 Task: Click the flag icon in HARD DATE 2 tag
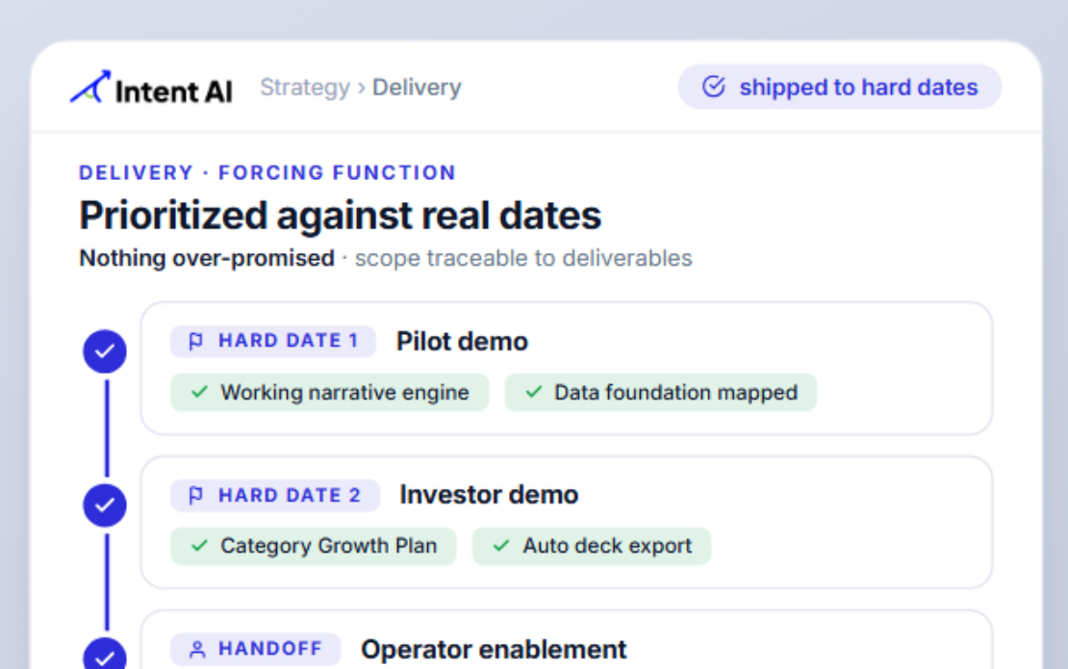pos(196,496)
